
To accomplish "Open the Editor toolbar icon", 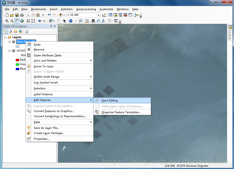I will tap(104, 15).
